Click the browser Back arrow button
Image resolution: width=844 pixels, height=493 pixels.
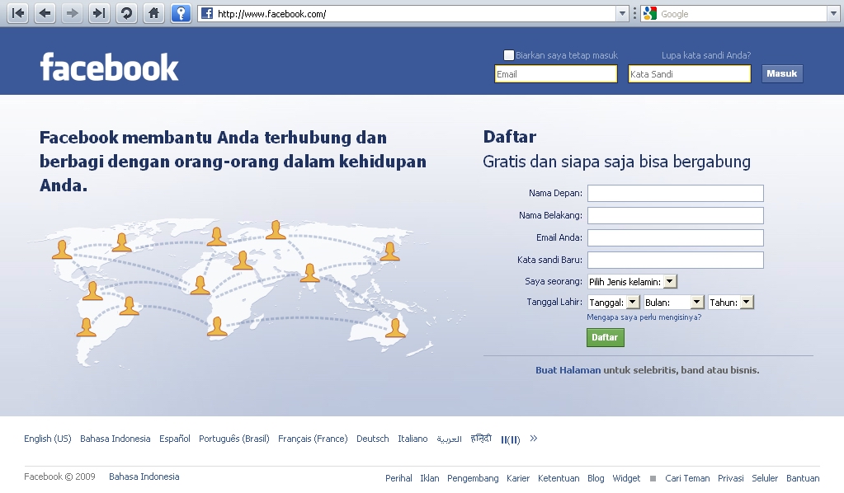coord(45,13)
